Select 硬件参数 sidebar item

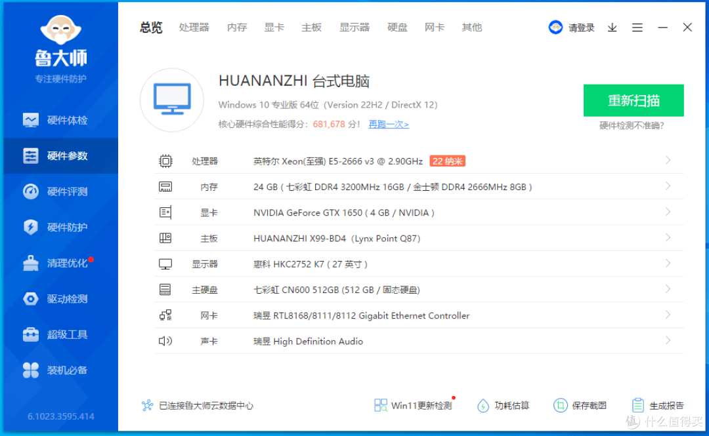point(61,156)
